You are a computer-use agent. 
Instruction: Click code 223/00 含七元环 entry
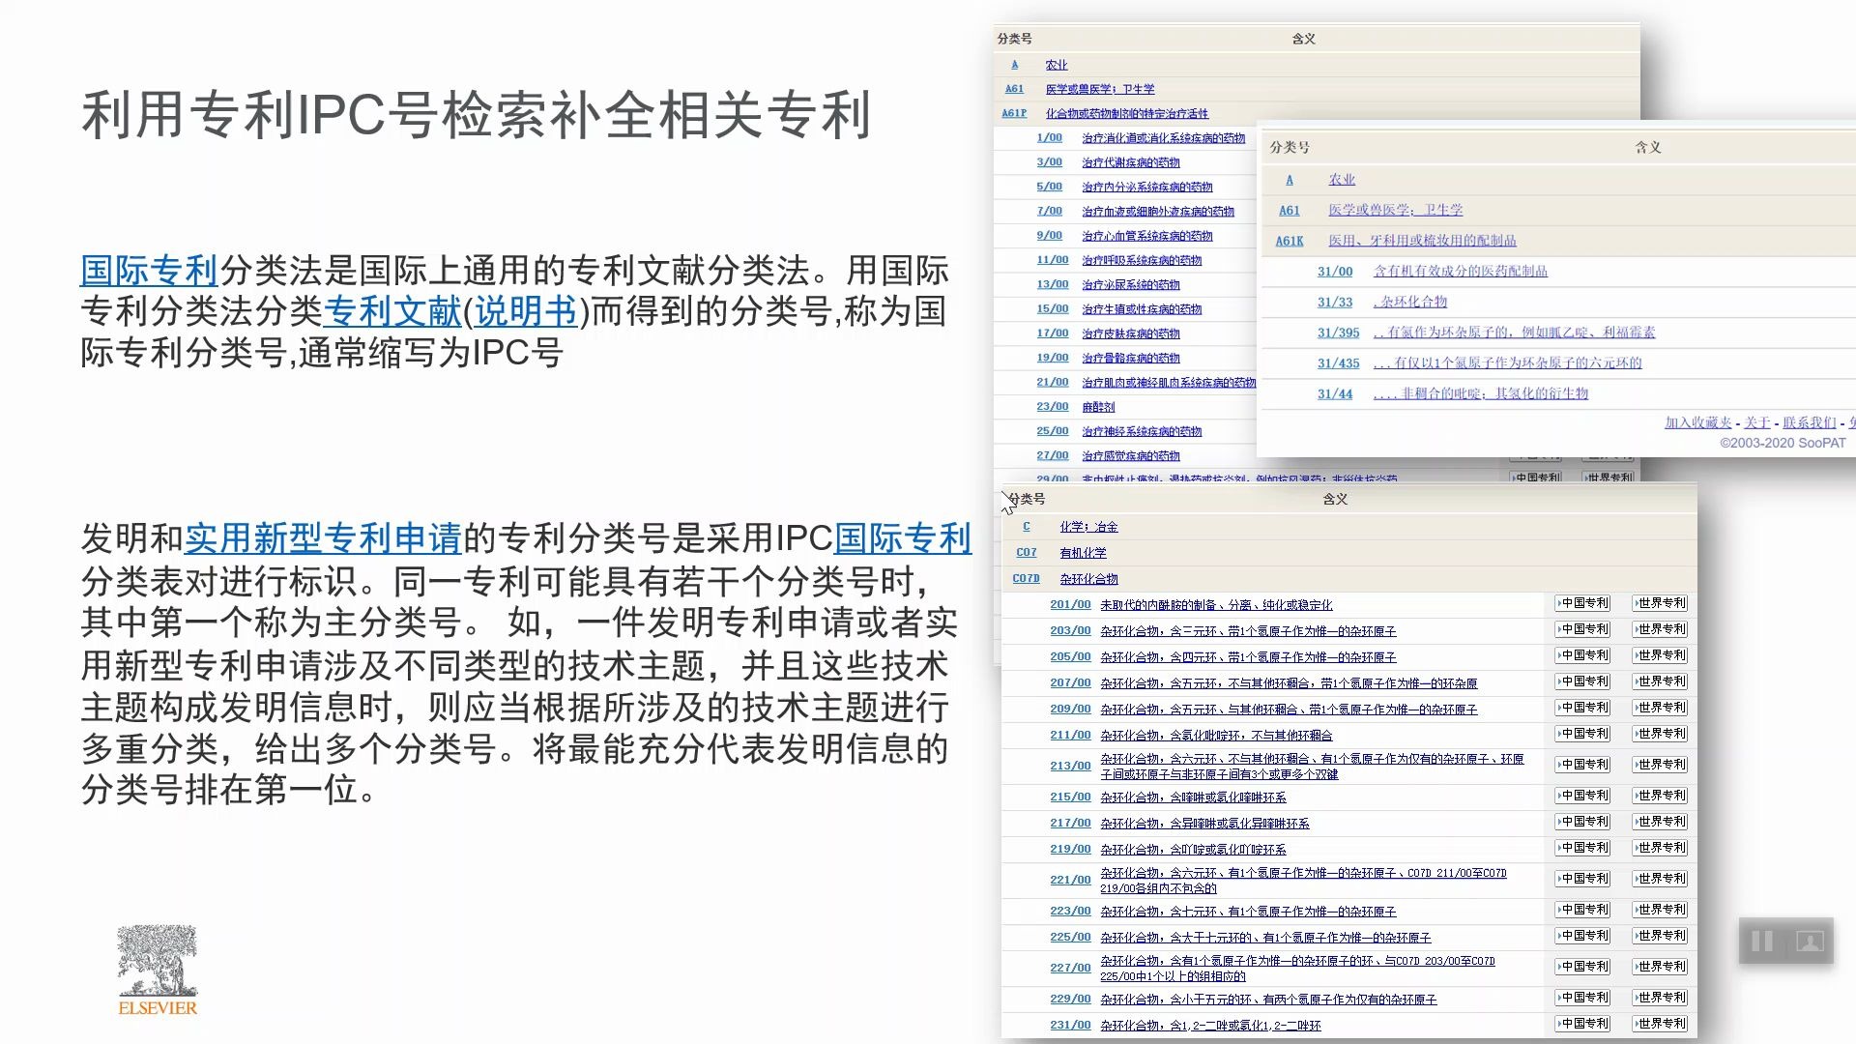pyautogui.click(x=1070, y=912)
